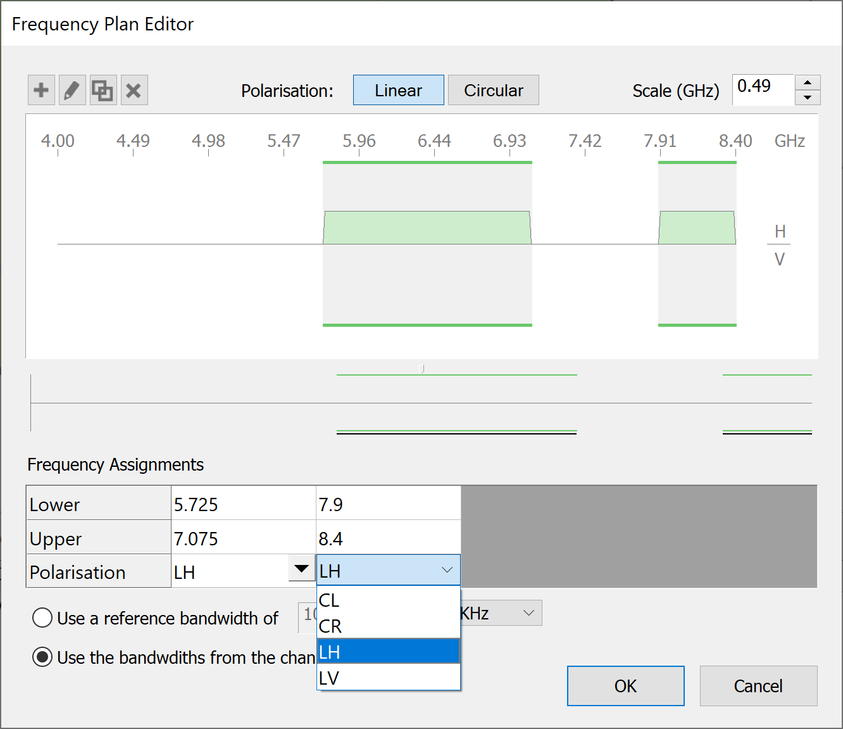Viewport: 843px width, 729px height.
Task: Duplicate assignment using the copy icon
Action: 103,90
